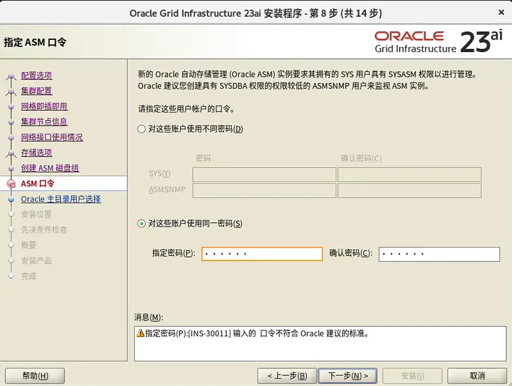This screenshot has height=386, width=512.
Task: Click the gray circle icon beside 完成
Action: 12,276
